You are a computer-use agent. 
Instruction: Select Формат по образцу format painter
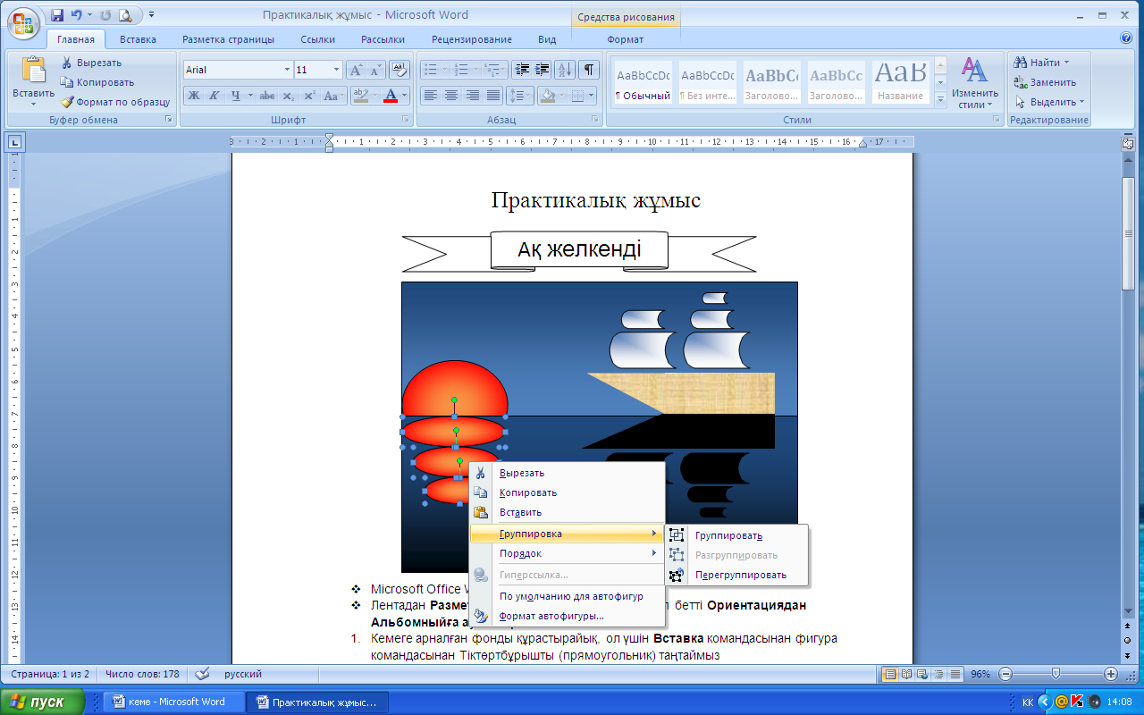point(115,102)
